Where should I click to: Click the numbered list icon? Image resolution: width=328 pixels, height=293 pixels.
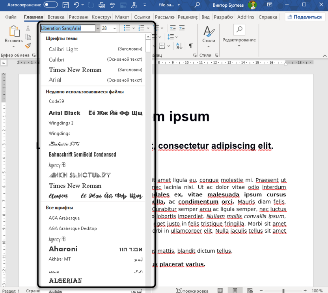click(x=142, y=28)
